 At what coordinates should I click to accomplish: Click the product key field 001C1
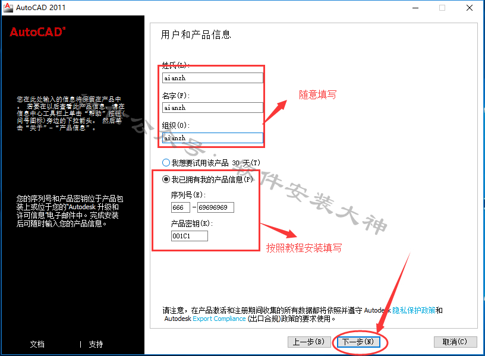[189, 236]
